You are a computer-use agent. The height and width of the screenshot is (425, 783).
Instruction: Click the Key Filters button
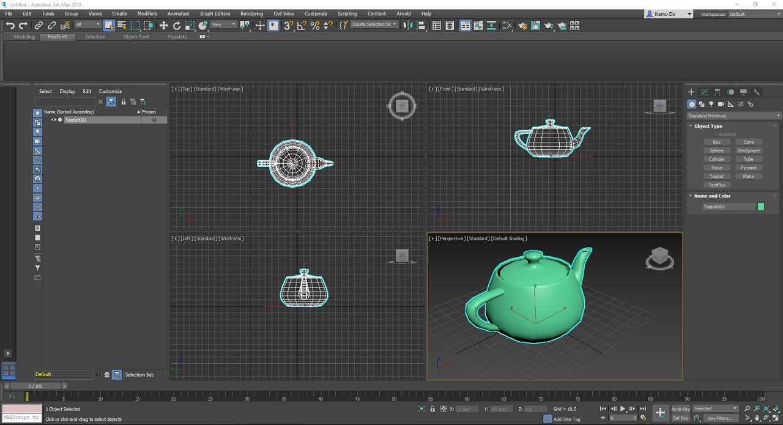coord(720,418)
